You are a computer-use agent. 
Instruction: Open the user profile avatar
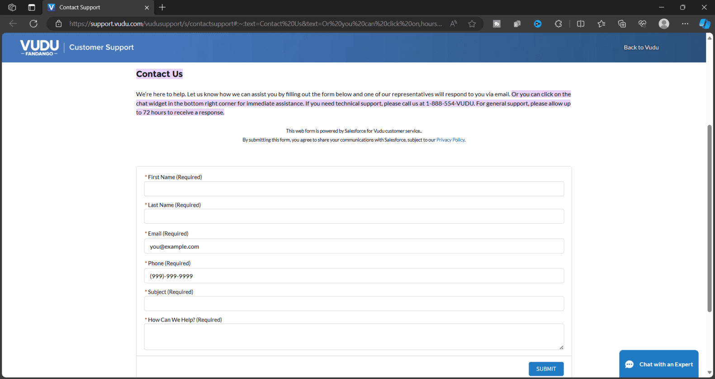click(x=663, y=24)
